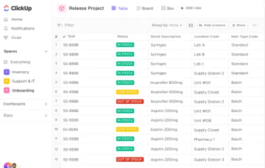Screen dimensions: 265x168
Task: Click the task checkmark header icon
Action: pyautogui.click(x=64, y=37)
